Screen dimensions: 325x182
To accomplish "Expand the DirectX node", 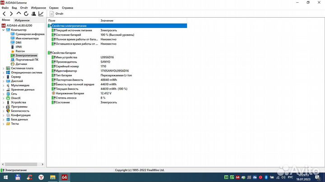I will 3,98.
